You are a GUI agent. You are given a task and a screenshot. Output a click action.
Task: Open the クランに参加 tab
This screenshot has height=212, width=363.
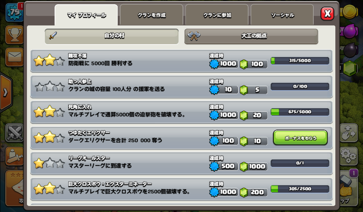click(217, 15)
